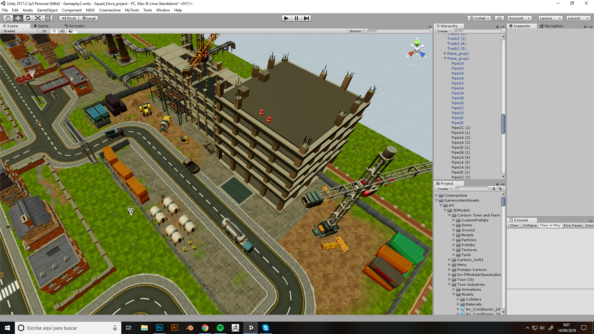Open the Windows Start menu

coord(7,328)
